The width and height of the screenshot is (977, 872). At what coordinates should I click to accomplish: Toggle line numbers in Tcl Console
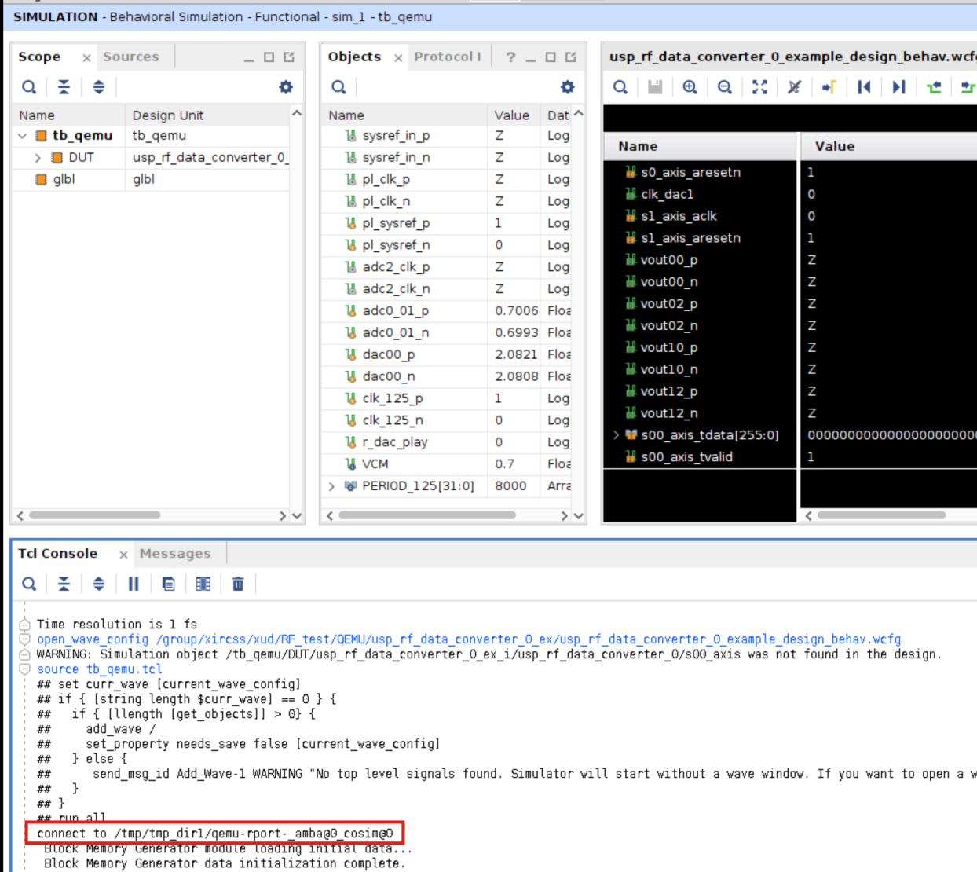point(203,584)
